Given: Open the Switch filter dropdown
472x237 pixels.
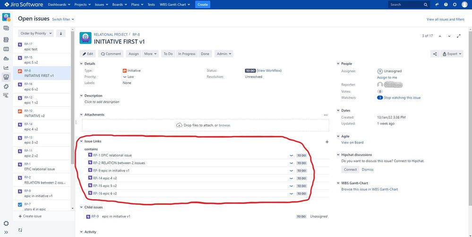Looking at the screenshot, I should pyautogui.click(x=63, y=19).
